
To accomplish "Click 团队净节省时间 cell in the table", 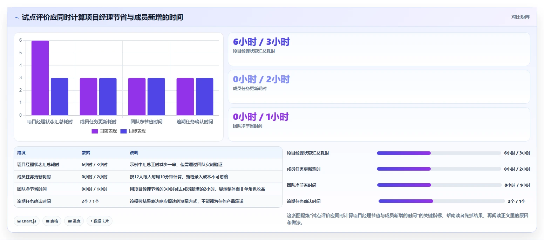I will 32,189.
